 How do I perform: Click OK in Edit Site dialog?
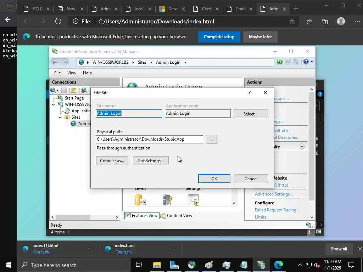coord(214,178)
